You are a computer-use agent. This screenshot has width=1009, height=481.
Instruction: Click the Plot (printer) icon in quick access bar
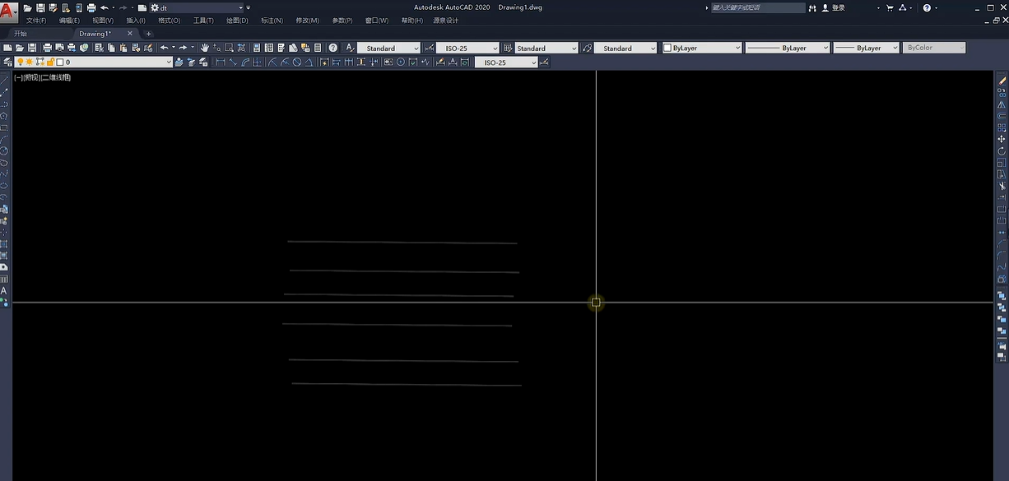pyautogui.click(x=91, y=7)
